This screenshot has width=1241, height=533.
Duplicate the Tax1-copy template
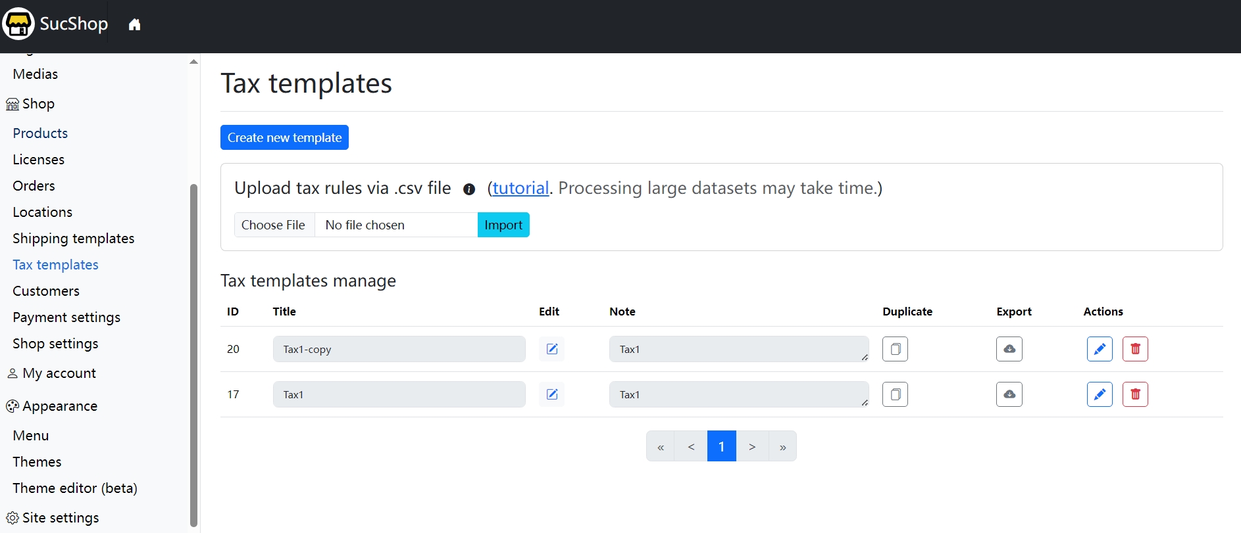[x=895, y=349]
